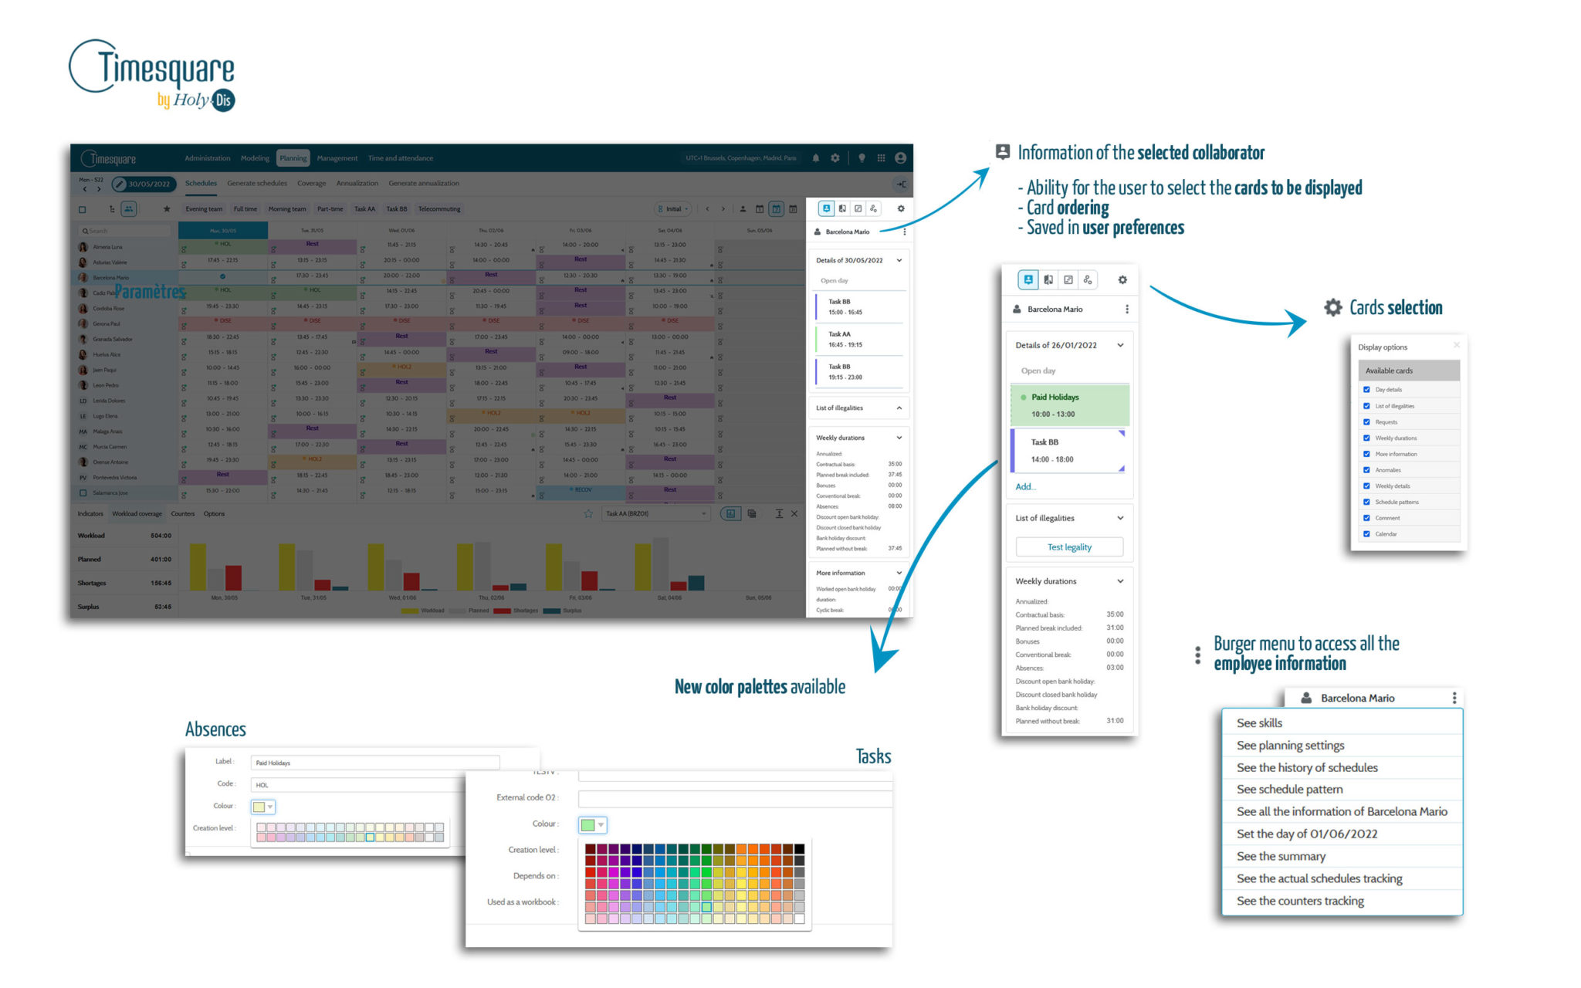Screen dimensions: 1581x988
Task: Uncheck the More information card checkbox
Action: pos(1366,454)
